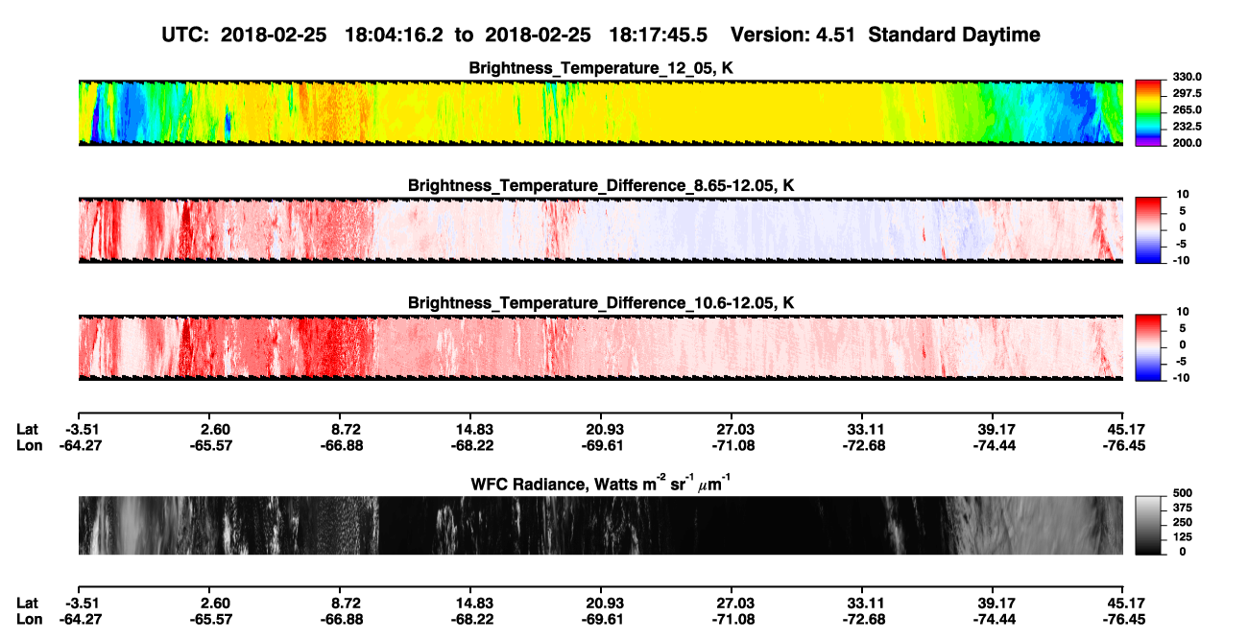Image resolution: width=1248 pixels, height=640 pixels.
Task: Click the 'Lat' label on the bottom axis
Action: pyautogui.click(x=27, y=603)
